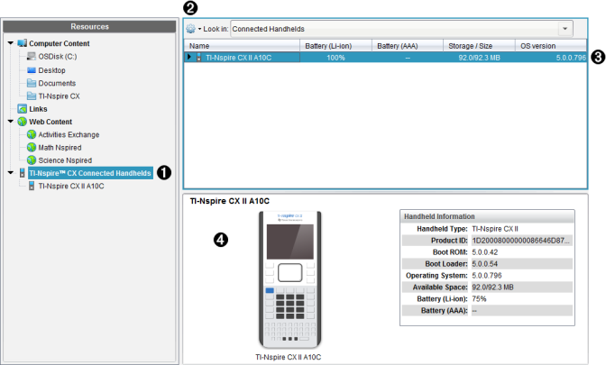Screen dimensions: 606x365
Task: Click the Math Nspired globe icon
Action: tap(32, 147)
